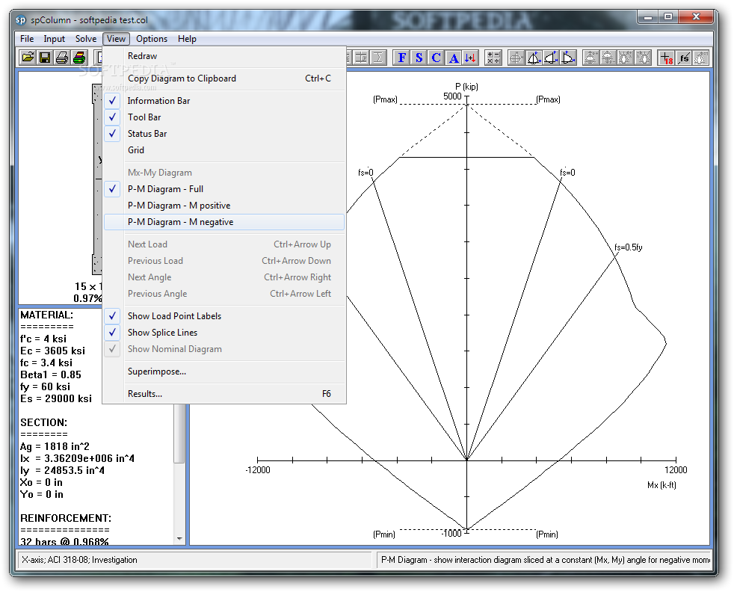Viewport: 734px width, 592px height.
Task: Open the Input menu
Action: tap(55, 39)
